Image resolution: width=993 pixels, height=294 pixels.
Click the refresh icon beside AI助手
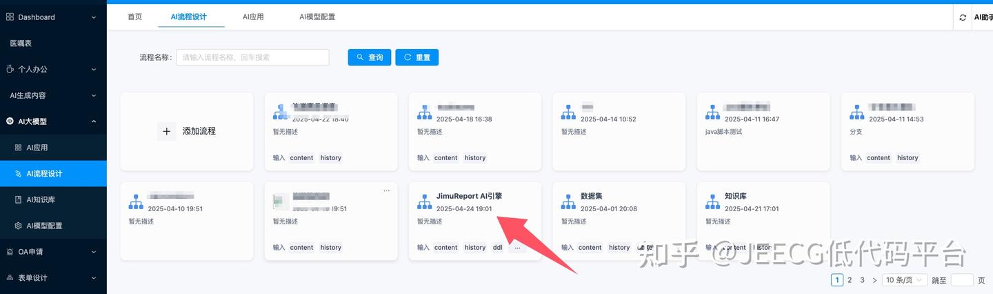click(963, 17)
